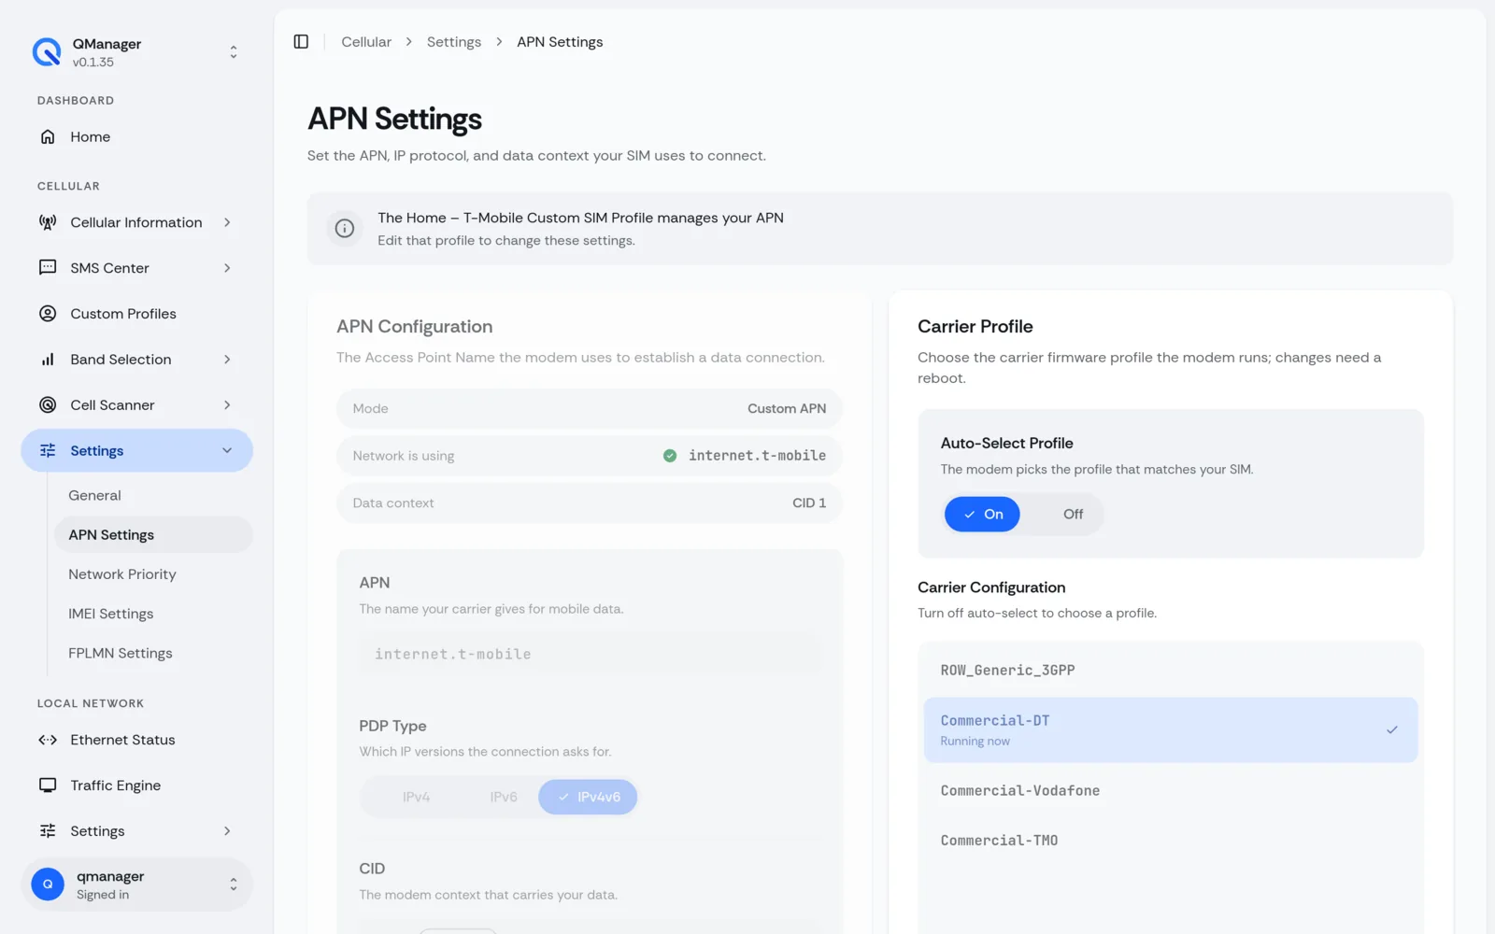This screenshot has height=934, width=1495.
Task: Click the Ethernet Status arrows icon
Action: tap(48, 740)
